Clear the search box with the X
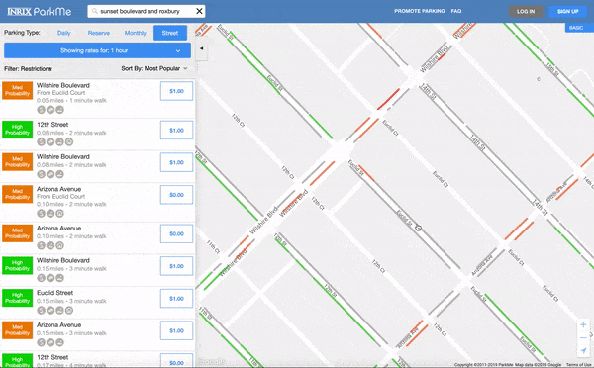This screenshot has height=368, width=594. pyautogui.click(x=199, y=11)
